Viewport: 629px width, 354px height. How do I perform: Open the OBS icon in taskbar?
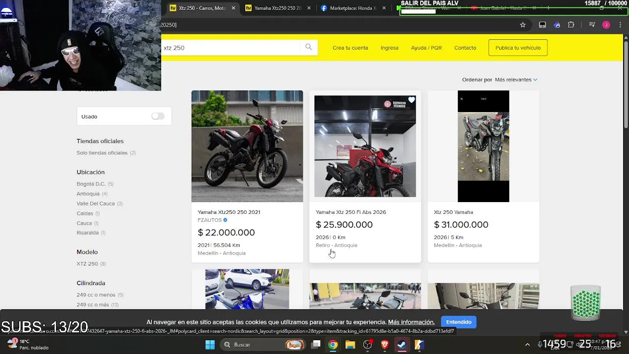(x=368, y=345)
